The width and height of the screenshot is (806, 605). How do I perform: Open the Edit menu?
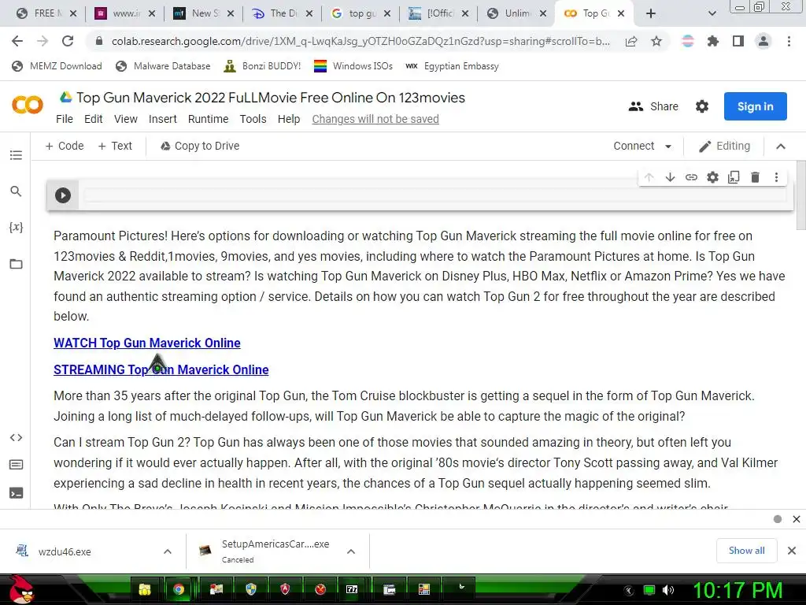click(94, 120)
